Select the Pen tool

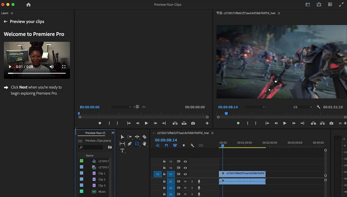129,144
